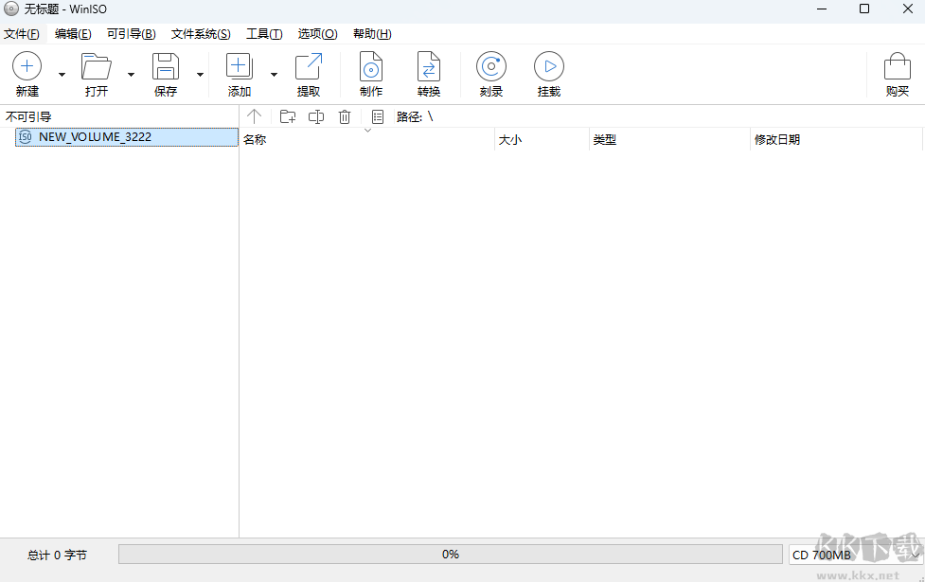925x582 pixels.
Task: Expand the dropdown arrow next to 打开
Action: point(132,74)
